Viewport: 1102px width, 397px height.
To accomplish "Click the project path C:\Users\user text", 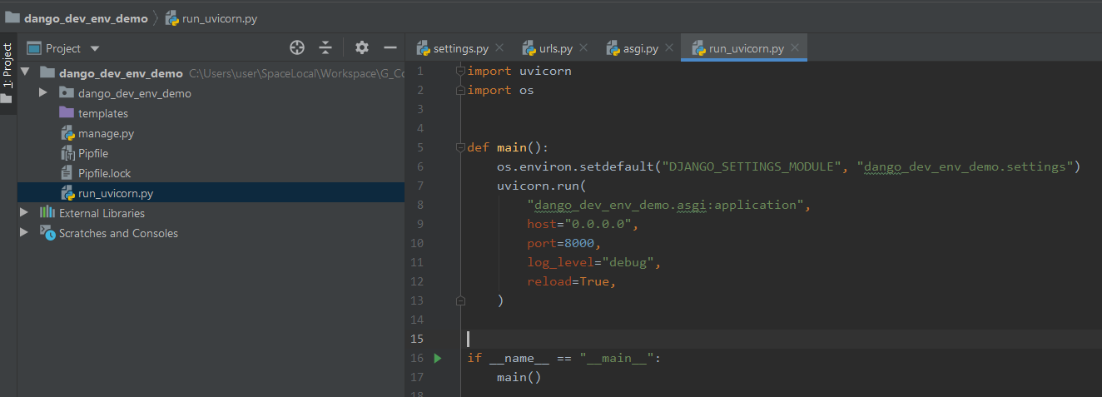I will pos(296,73).
